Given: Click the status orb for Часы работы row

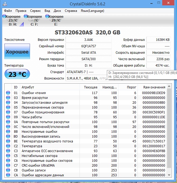Looking at the screenshot, I should (8, 117).
